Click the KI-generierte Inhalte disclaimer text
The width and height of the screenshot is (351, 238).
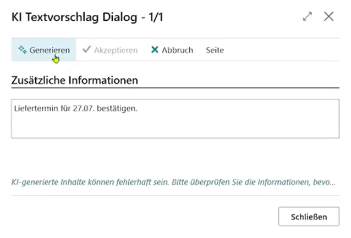coord(173,182)
